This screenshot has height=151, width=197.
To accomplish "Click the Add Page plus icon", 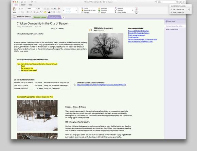I will click(166, 21).
